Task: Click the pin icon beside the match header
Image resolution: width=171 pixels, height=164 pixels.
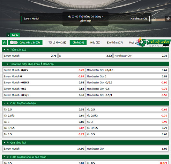Action: tap(168, 18)
